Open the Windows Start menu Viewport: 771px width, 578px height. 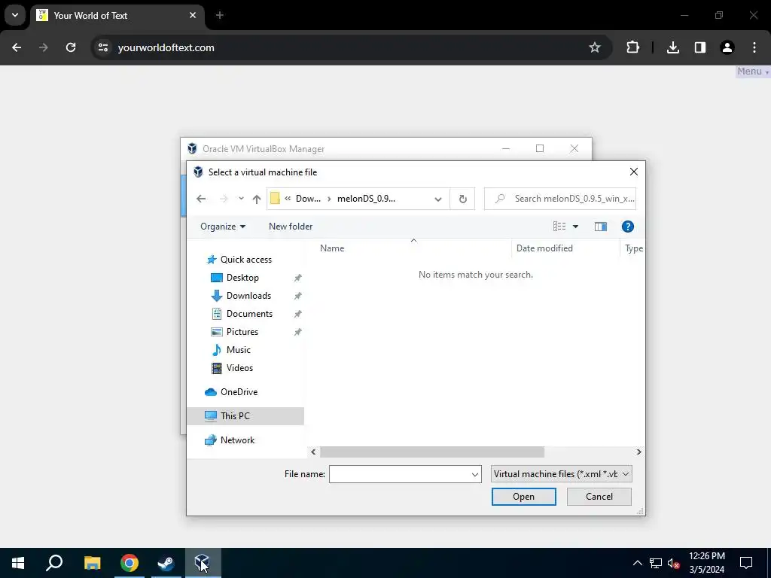pos(18,563)
